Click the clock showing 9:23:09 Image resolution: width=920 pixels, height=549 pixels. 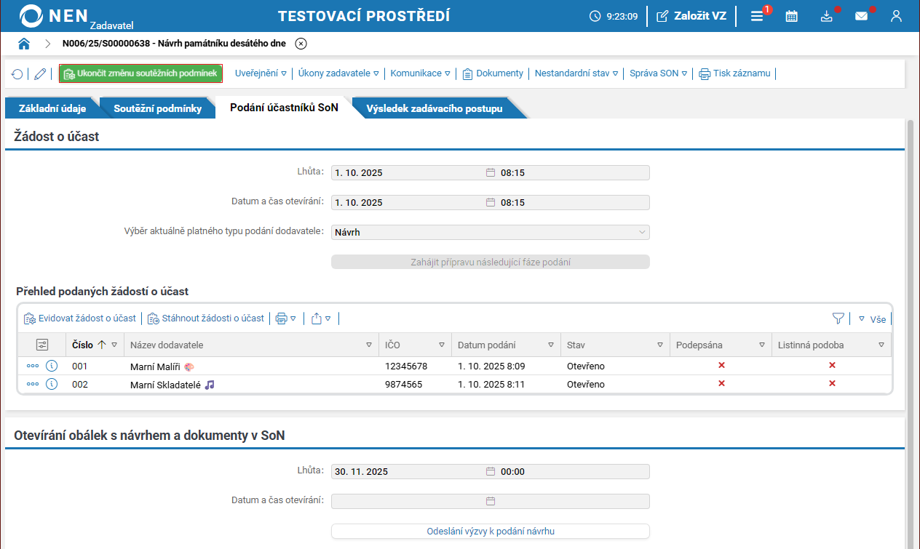[x=614, y=16]
